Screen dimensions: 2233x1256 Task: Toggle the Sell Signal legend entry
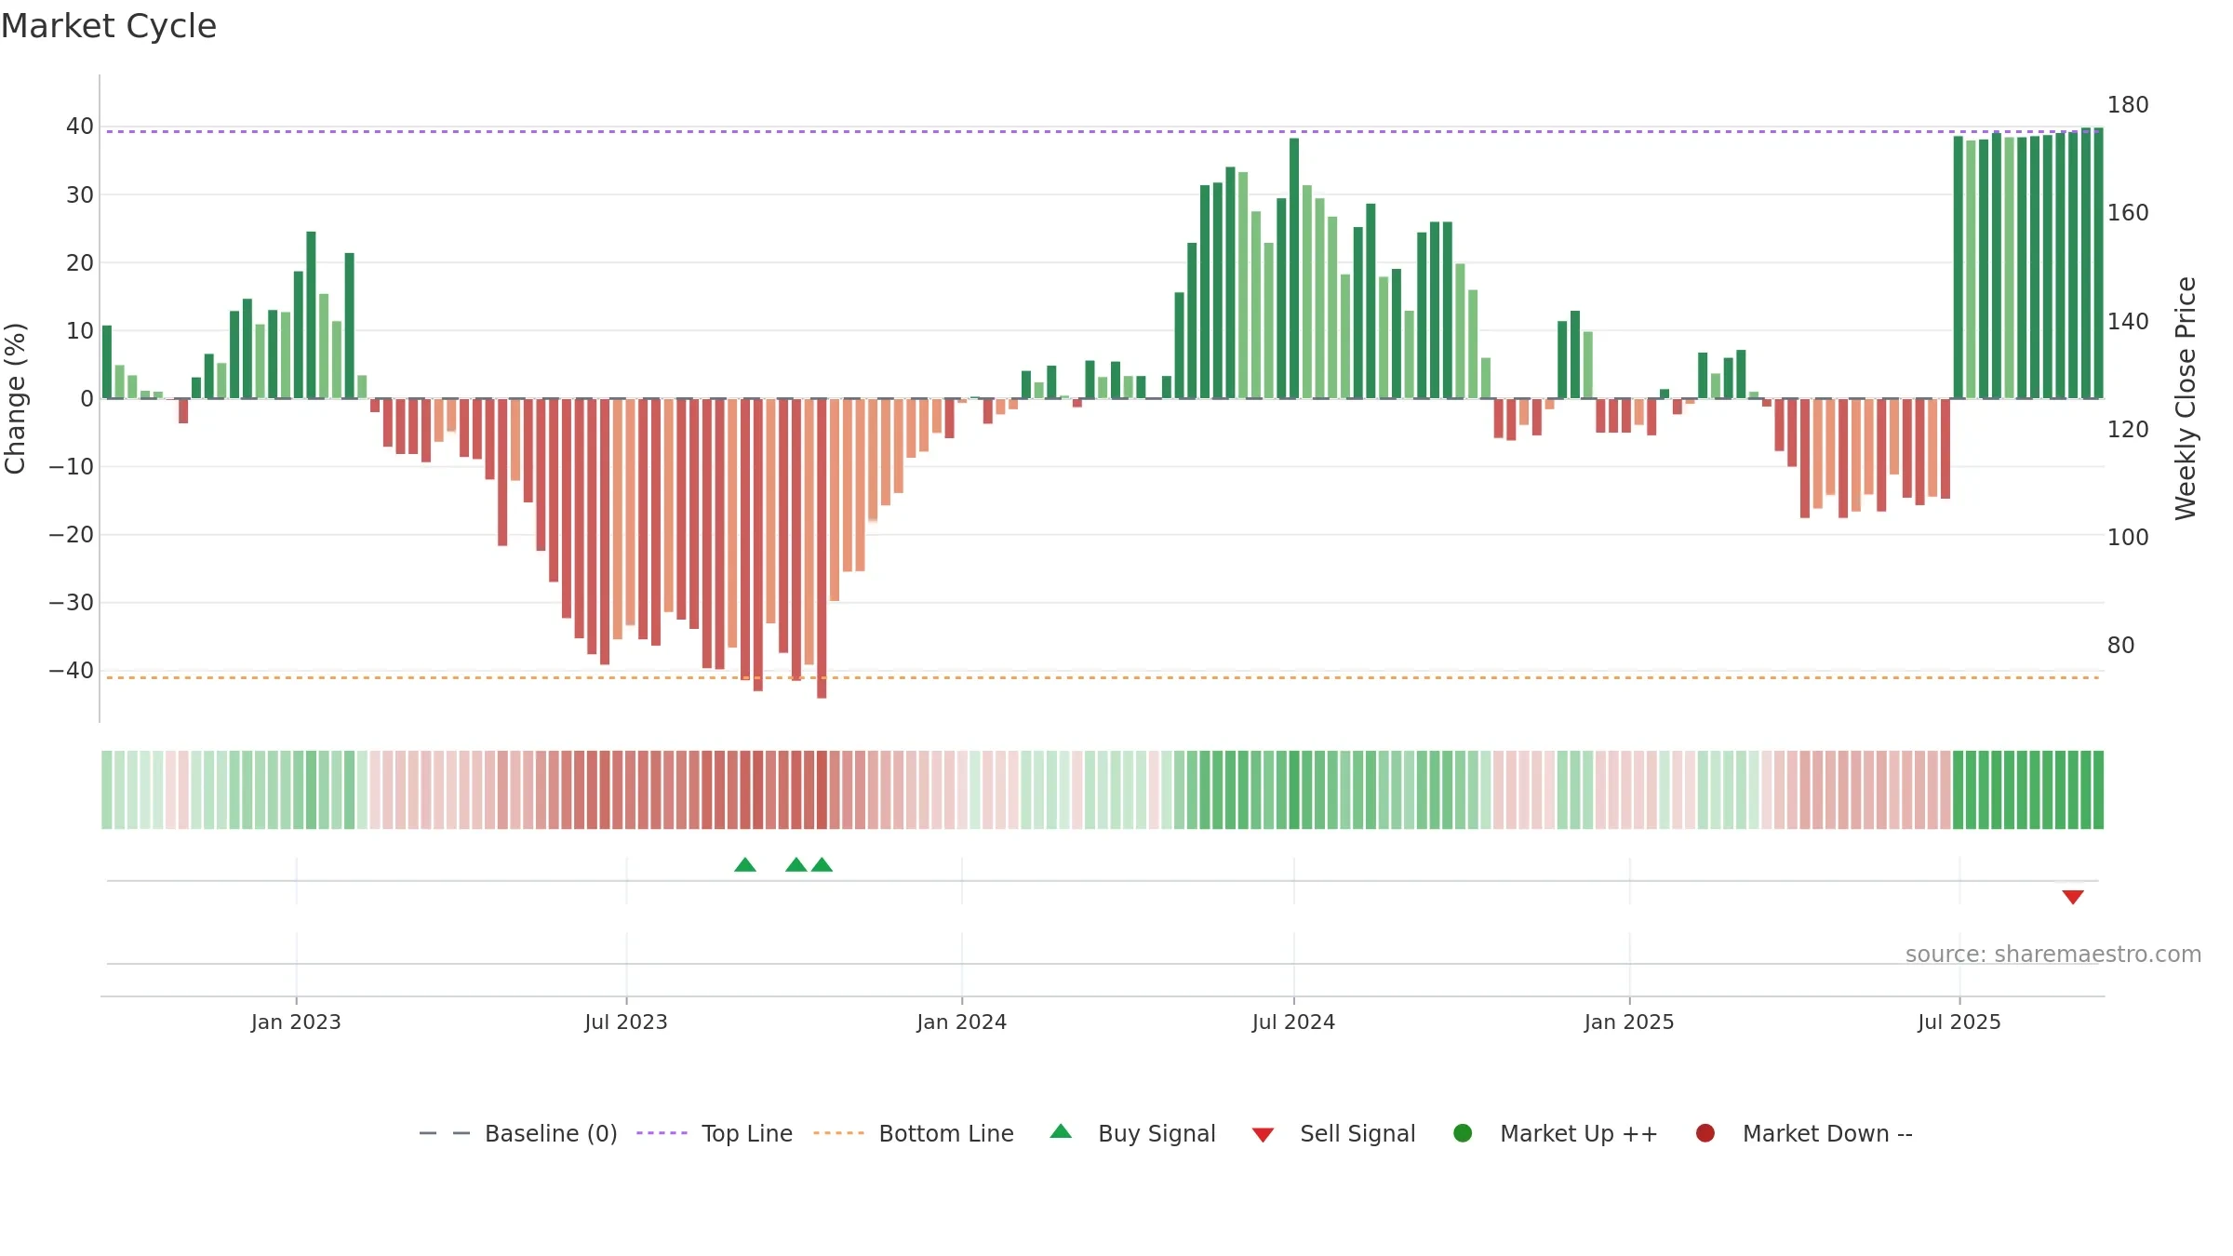coord(1333,1133)
